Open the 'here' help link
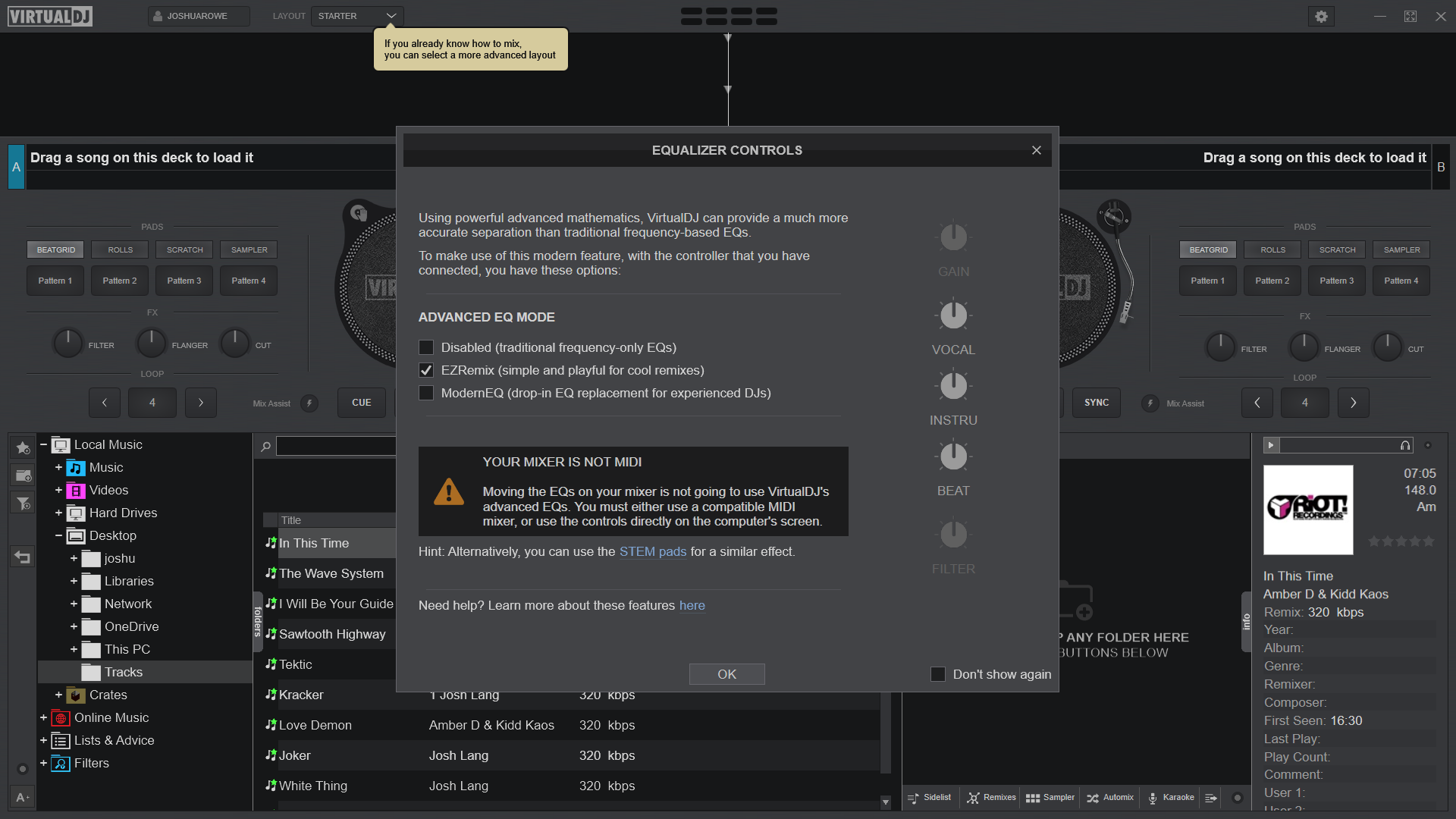Screen dimensions: 1456x819 692,606
